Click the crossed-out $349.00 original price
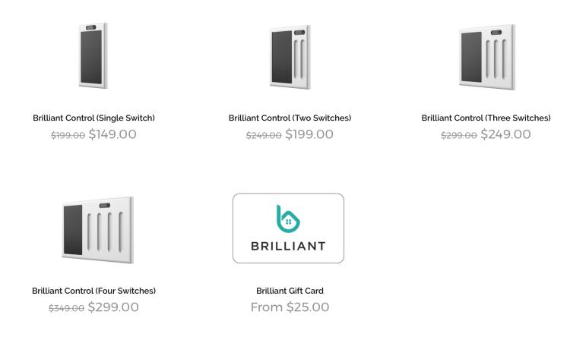The width and height of the screenshot is (570, 340). click(66, 309)
